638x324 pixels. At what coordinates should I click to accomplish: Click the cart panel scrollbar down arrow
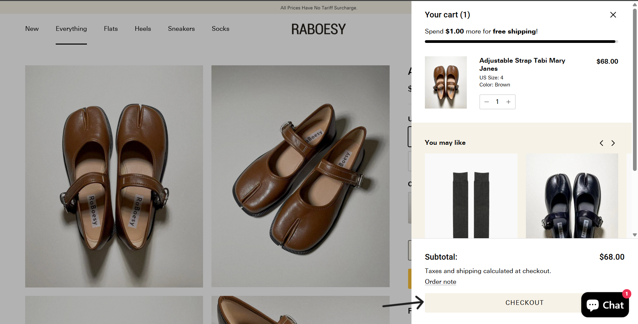[635, 235]
